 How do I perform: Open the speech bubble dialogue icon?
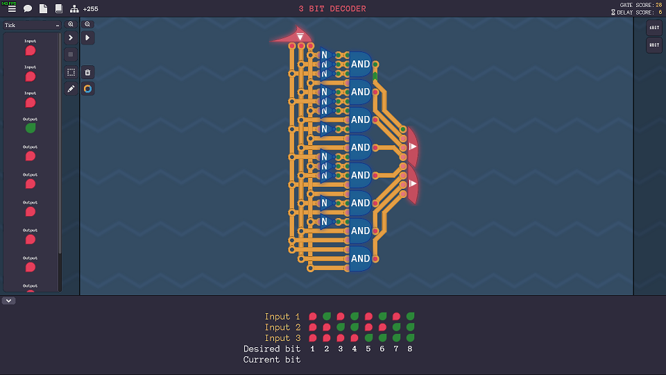coord(28,9)
